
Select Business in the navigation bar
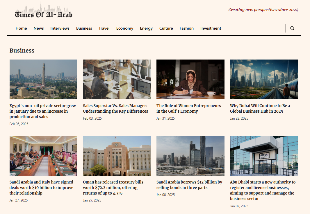tap(84, 28)
